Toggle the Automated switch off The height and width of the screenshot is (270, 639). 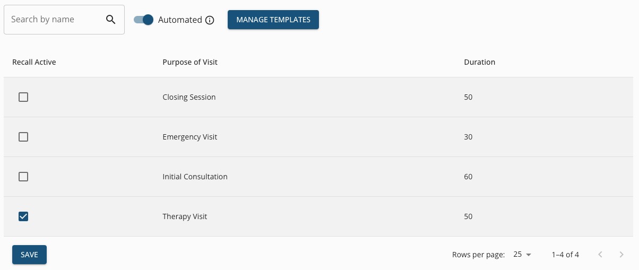[143, 20]
